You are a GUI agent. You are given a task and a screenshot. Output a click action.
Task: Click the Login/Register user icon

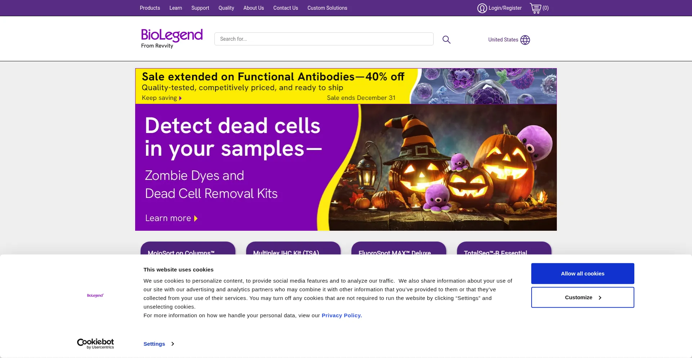tap(482, 8)
